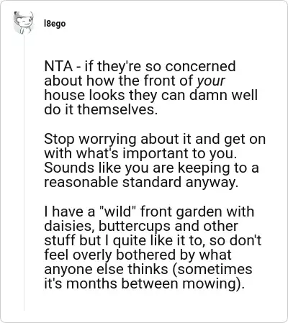Click the word NTA in the comment
288x323 pixels.
(58, 66)
